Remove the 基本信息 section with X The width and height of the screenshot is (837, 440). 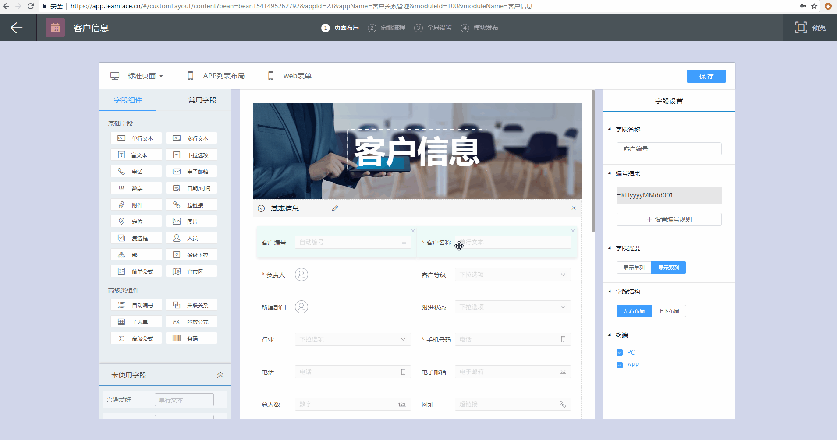(x=574, y=208)
